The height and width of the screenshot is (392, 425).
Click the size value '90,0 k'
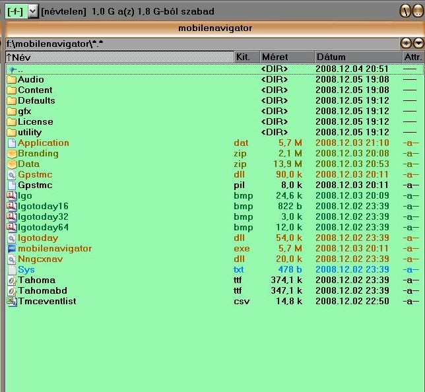(x=289, y=175)
